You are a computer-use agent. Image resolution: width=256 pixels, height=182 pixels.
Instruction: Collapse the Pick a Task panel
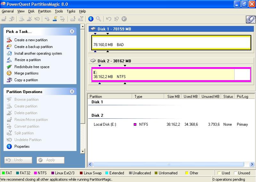(x=72, y=31)
